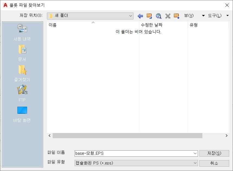This screenshot has height=171, width=233.
Task: Open the 뷰(V) views menu
Action: coord(189,16)
